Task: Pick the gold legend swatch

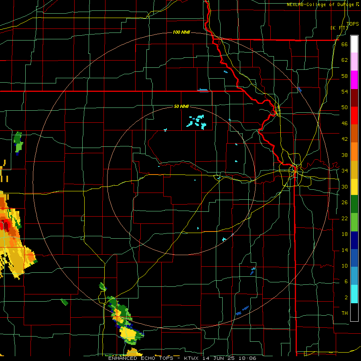Action: [354, 170]
